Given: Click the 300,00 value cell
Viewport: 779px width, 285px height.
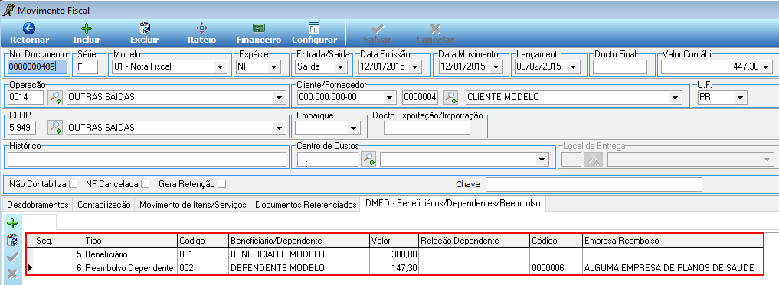Looking at the screenshot, I should click(x=394, y=254).
